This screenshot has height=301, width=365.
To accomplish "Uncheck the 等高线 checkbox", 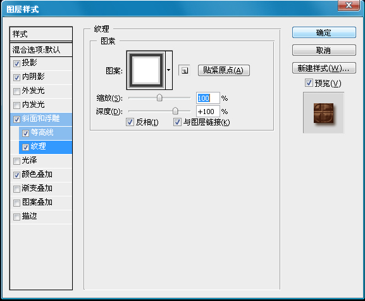I will point(25,133).
